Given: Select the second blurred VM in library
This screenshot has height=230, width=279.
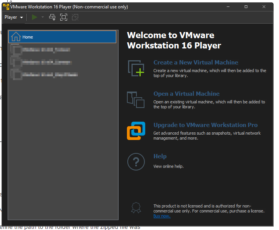Looking at the screenshot, I should click(x=62, y=62).
